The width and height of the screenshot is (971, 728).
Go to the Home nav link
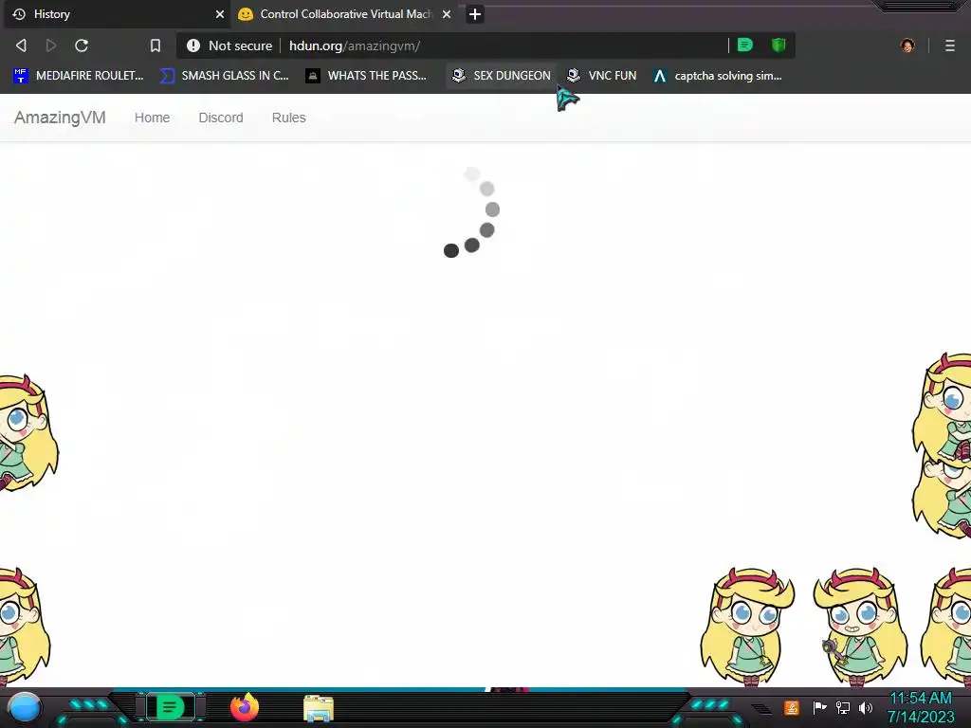click(x=153, y=118)
